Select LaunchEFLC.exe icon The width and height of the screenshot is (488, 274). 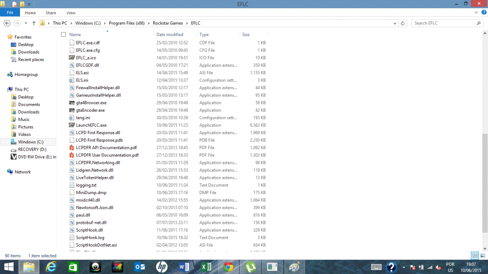[x=72, y=125]
